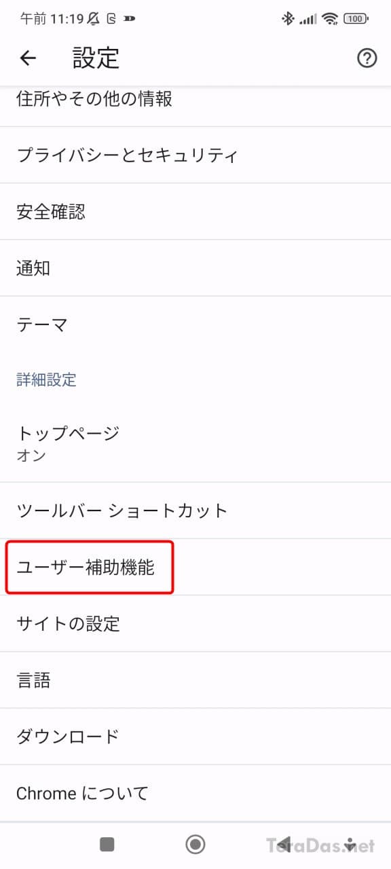Open プライバシーとセキュリティ settings
The height and width of the screenshot is (869, 391).
(x=195, y=155)
